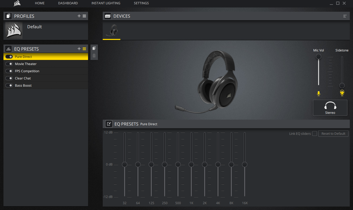The image size is (353, 210).
Task: Add a new profile with plus icon
Action: 79,16
